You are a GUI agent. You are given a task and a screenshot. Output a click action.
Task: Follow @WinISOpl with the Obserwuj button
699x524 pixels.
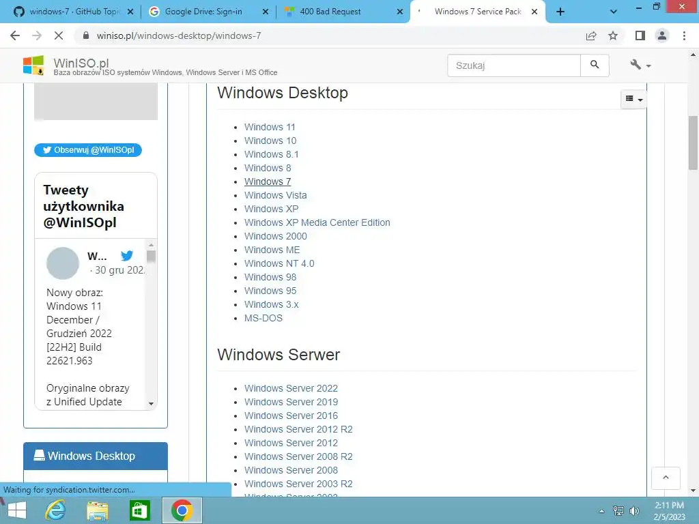tap(88, 150)
